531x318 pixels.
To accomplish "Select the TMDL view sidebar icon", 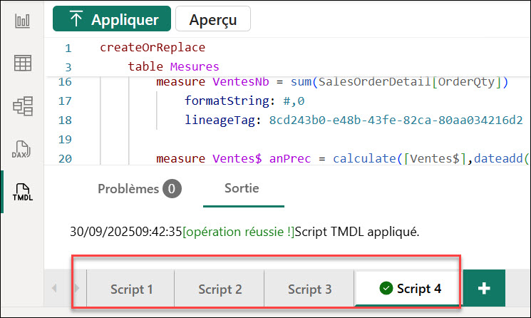I will point(23,191).
